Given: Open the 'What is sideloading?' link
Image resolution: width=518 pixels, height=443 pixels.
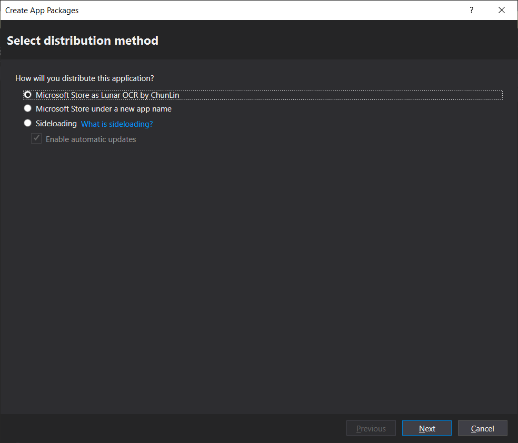Looking at the screenshot, I should coord(117,124).
